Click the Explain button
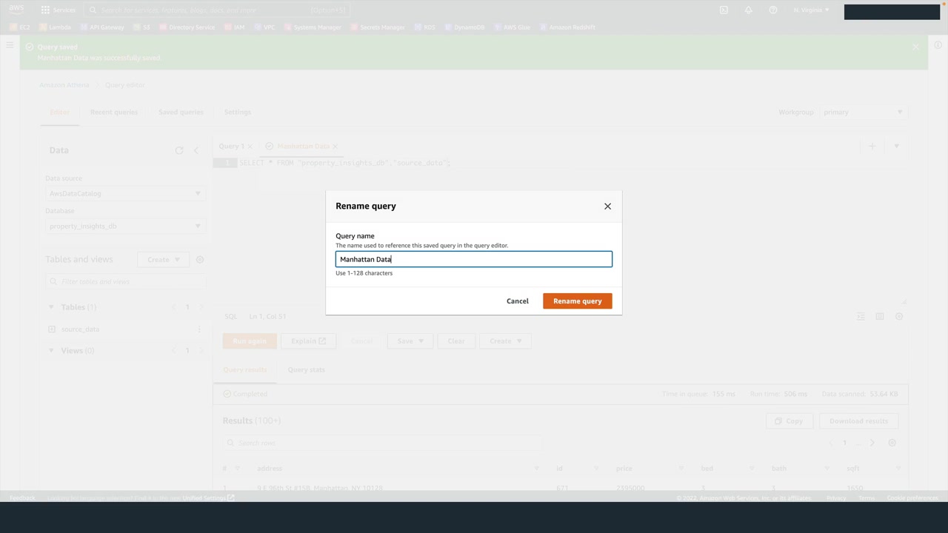The image size is (948, 533). pyautogui.click(x=308, y=341)
